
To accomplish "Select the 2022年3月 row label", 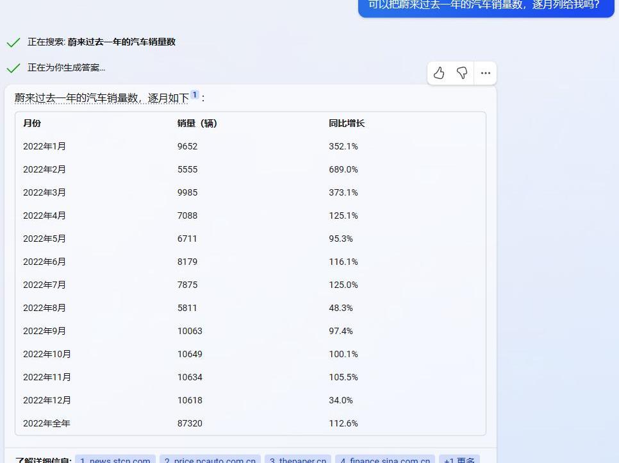I will tap(44, 192).
